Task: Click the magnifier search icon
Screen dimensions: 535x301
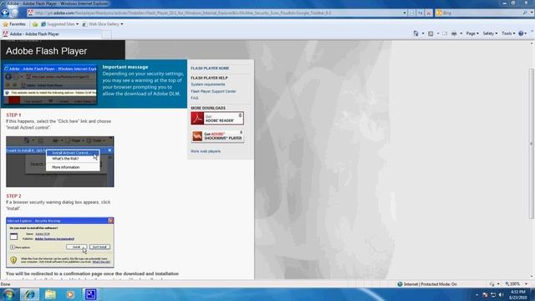Action: [x=525, y=13]
